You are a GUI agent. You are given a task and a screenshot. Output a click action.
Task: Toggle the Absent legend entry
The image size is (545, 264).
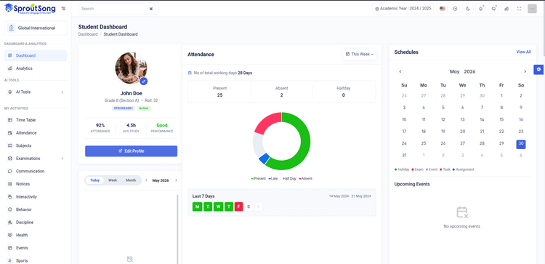[305, 178]
